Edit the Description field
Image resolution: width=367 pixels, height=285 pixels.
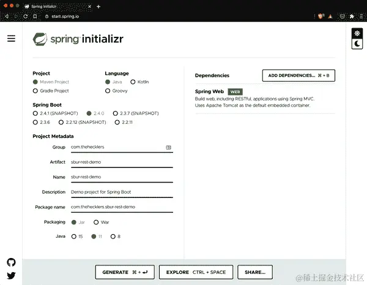click(122, 192)
